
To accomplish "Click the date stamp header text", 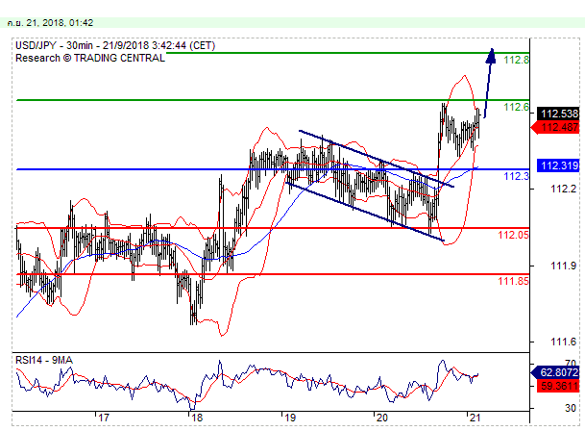I will click(x=50, y=23).
